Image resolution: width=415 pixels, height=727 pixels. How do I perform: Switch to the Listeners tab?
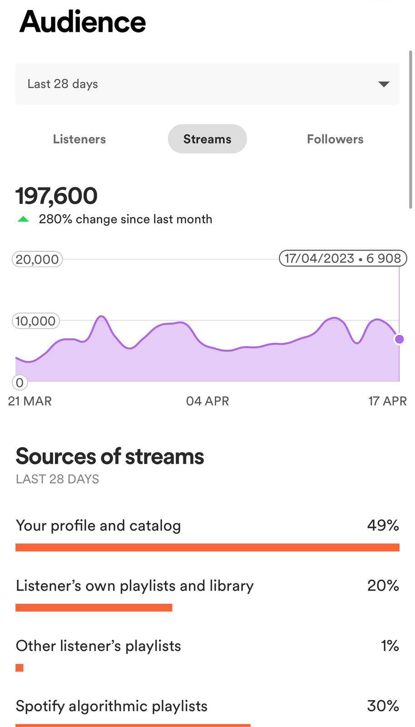(79, 139)
